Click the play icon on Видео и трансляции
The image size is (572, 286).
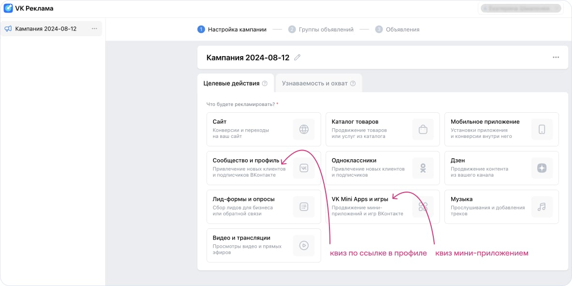click(304, 245)
